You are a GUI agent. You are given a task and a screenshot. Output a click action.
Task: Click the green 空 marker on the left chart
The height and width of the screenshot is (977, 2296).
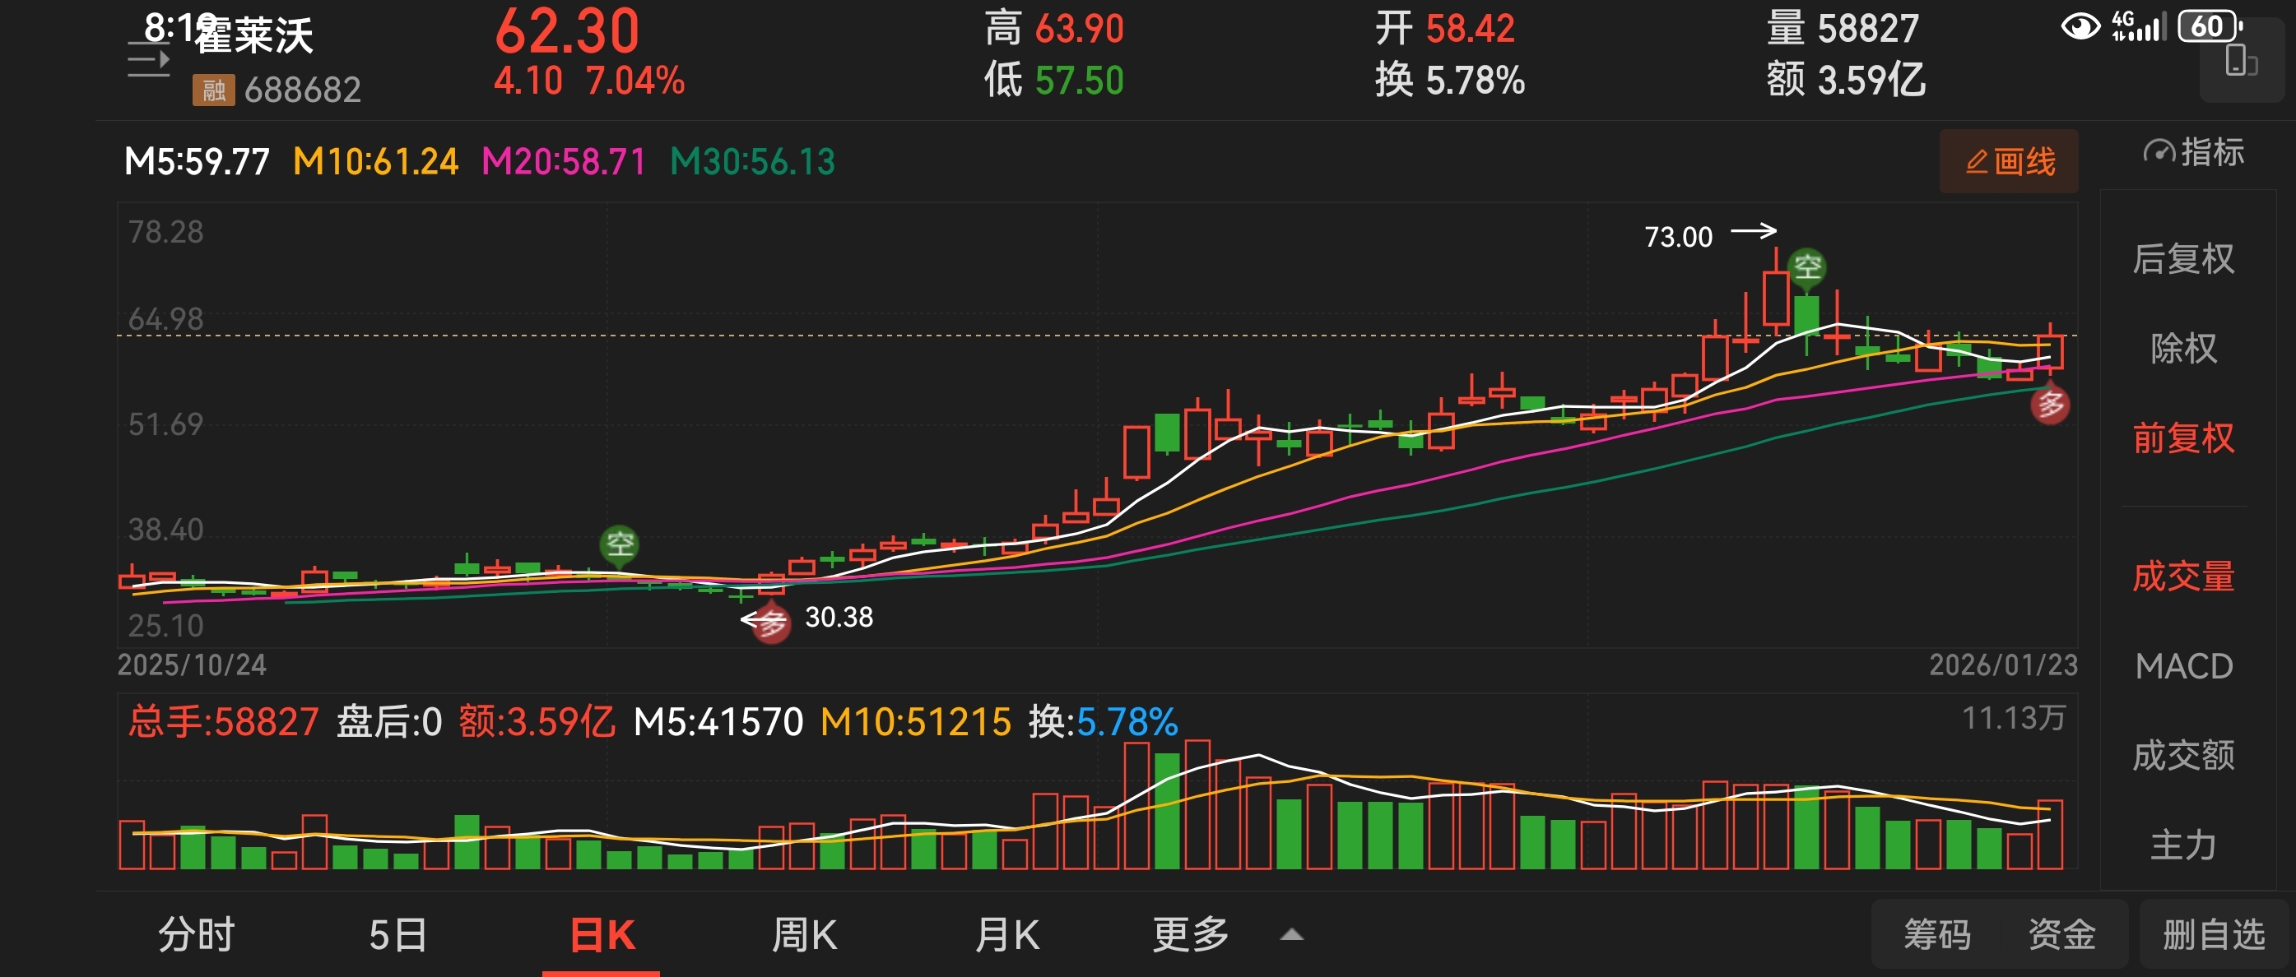[620, 544]
